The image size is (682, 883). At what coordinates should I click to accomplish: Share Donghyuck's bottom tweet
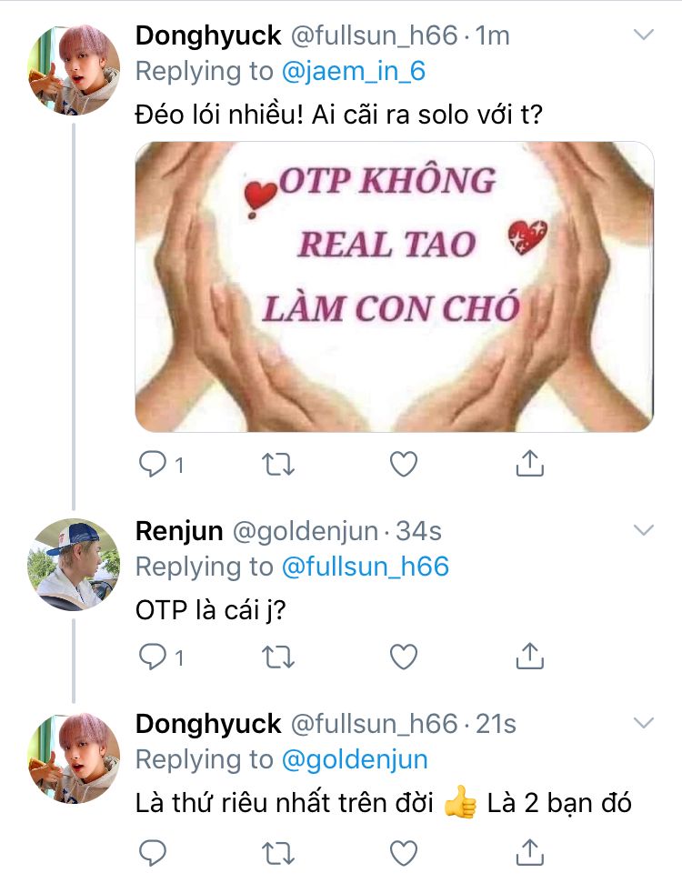(529, 851)
